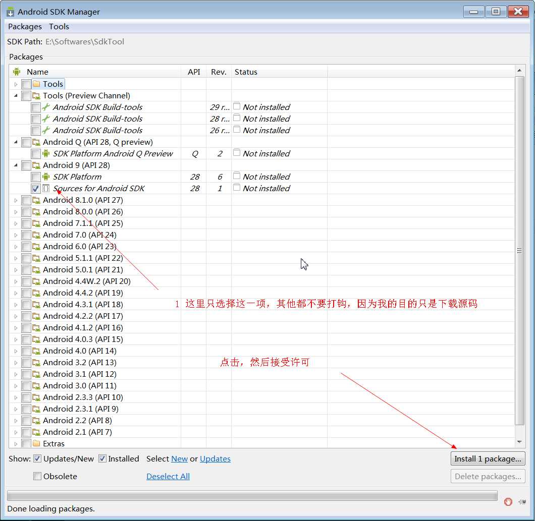Screen dimensions: 535x521
Task: Click the Tools (Preview Channel) folder icon
Action: tap(36, 96)
